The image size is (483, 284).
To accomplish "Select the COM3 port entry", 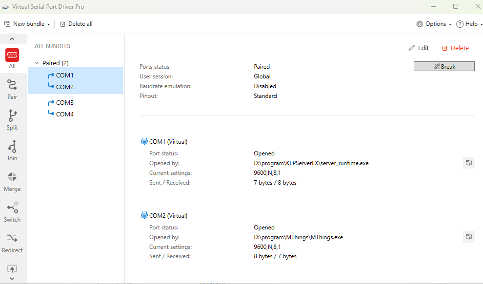I will 64,102.
